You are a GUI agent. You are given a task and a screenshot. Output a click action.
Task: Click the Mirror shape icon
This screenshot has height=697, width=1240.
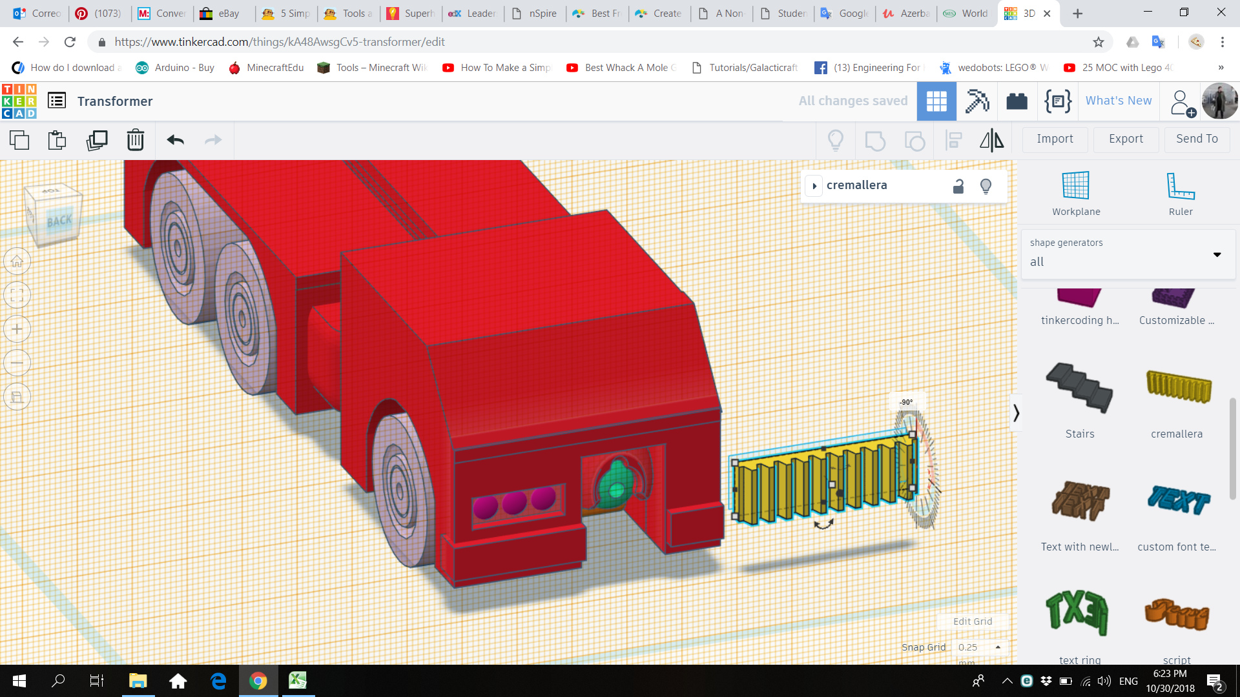click(992, 140)
